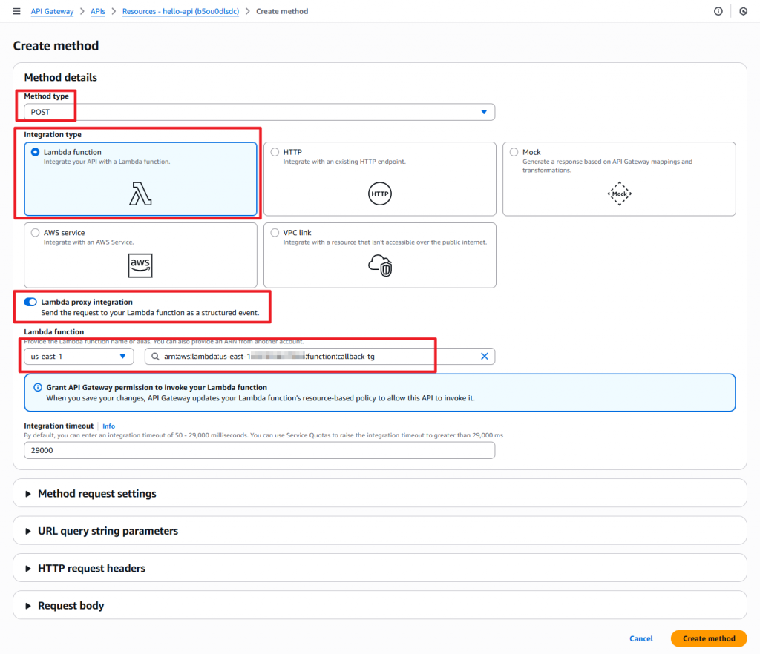Open Resources - hello-api breadcrumb link
The height and width of the screenshot is (654, 760).
pos(180,11)
